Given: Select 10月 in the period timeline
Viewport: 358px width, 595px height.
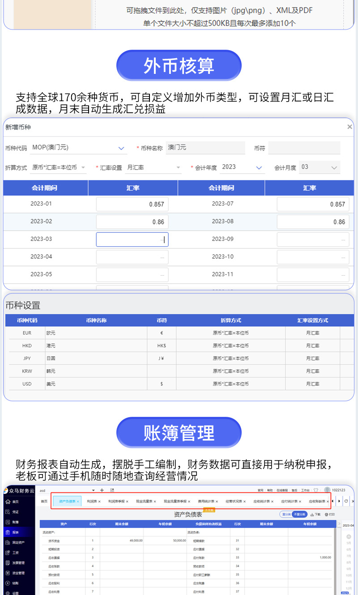Looking at the screenshot, I should [x=349, y=575].
